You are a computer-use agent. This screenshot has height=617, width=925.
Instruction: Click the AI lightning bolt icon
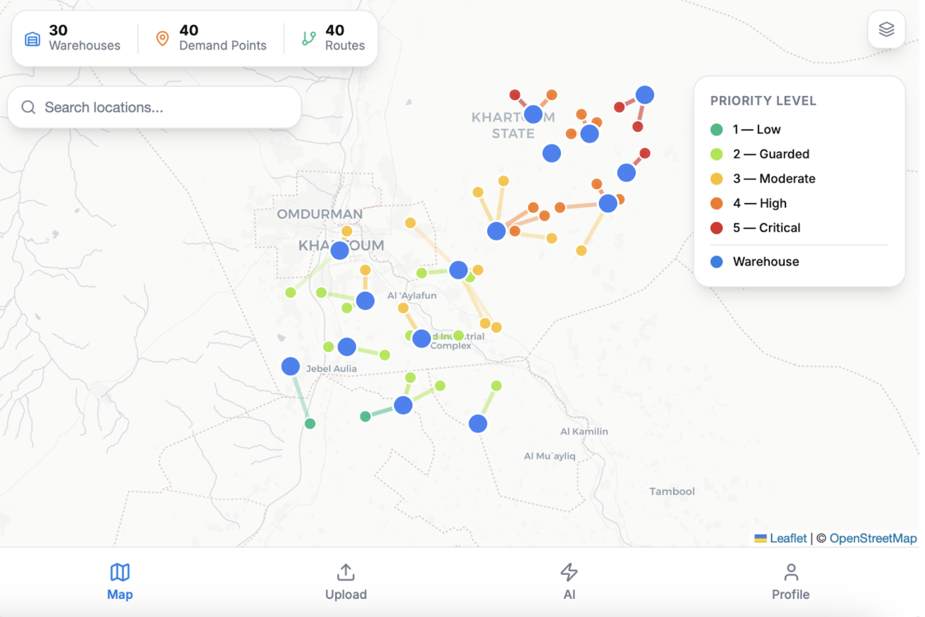coord(569,572)
